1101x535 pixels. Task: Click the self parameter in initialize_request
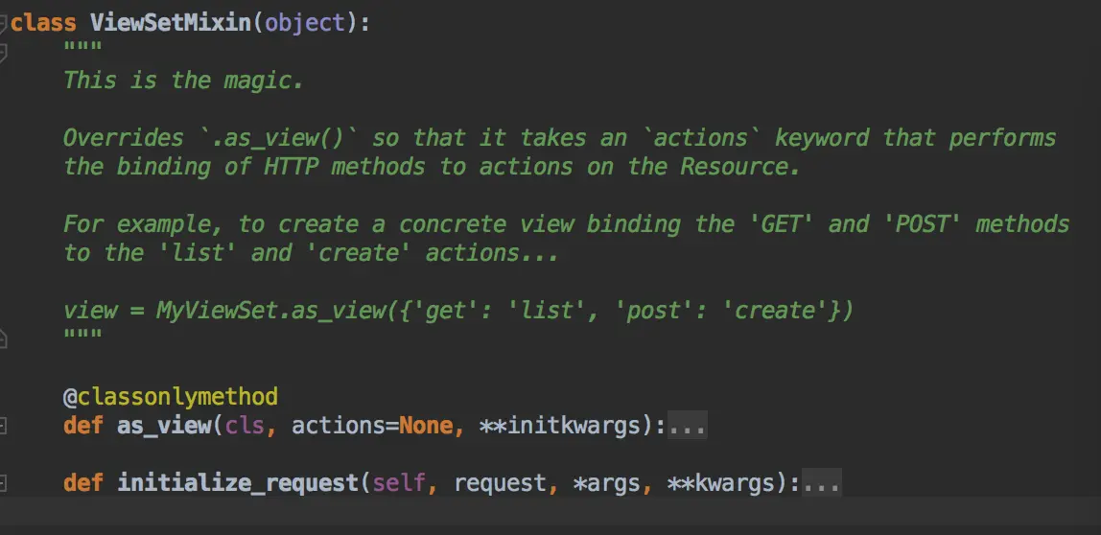399,484
